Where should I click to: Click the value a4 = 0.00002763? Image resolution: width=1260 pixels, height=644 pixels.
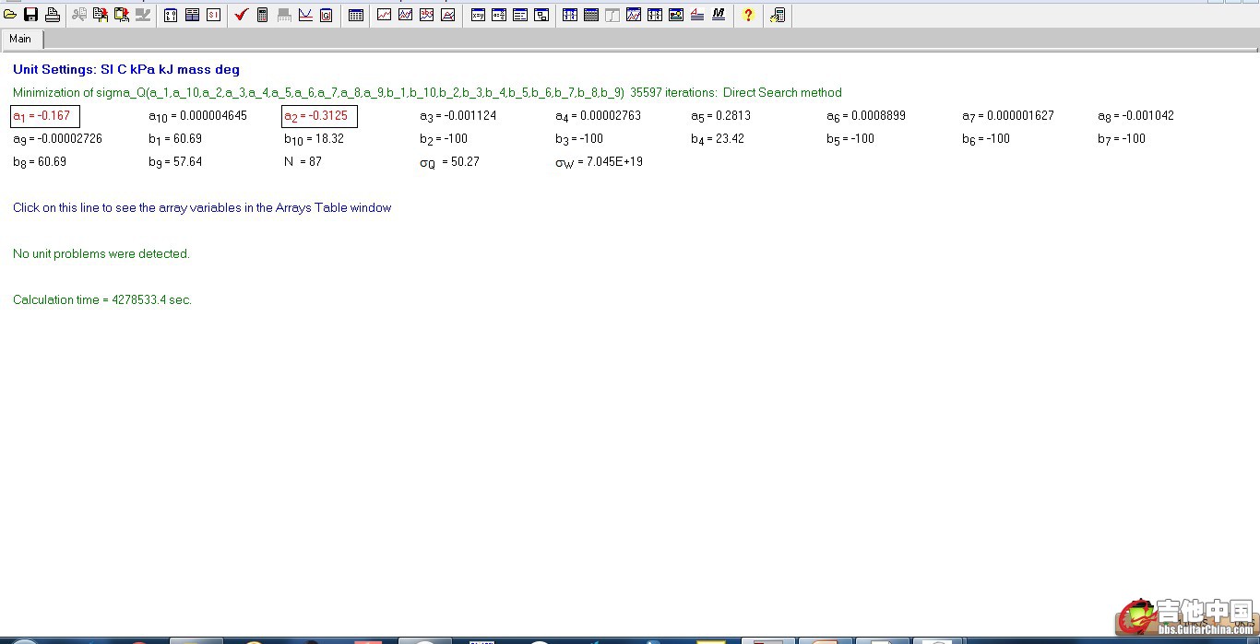click(x=598, y=116)
